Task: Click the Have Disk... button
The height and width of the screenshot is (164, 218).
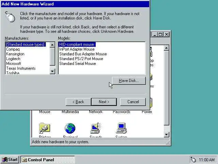Action: click(129, 81)
